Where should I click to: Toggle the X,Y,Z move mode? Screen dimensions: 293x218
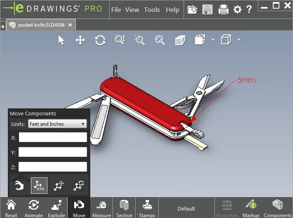point(39,186)
